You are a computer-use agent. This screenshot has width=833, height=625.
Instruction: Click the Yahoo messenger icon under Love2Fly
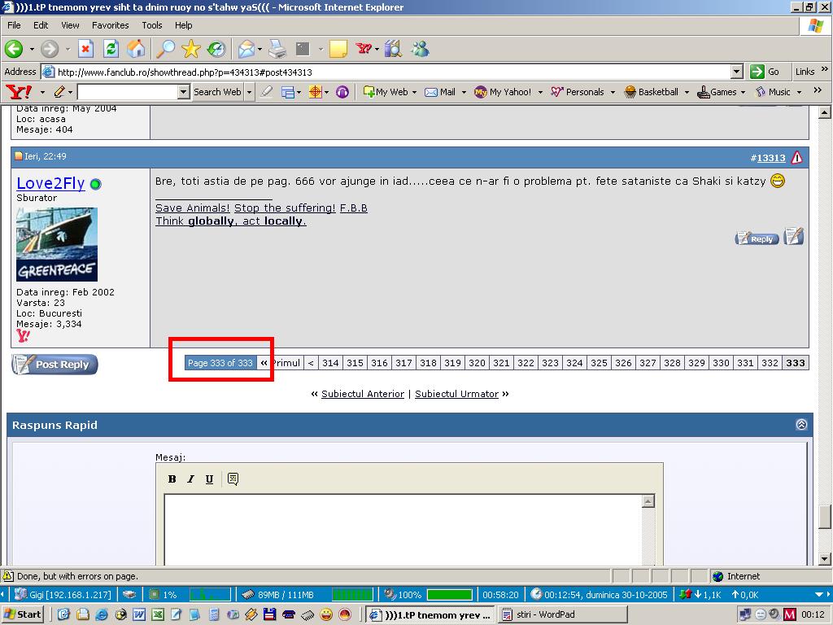coord(23,335)
